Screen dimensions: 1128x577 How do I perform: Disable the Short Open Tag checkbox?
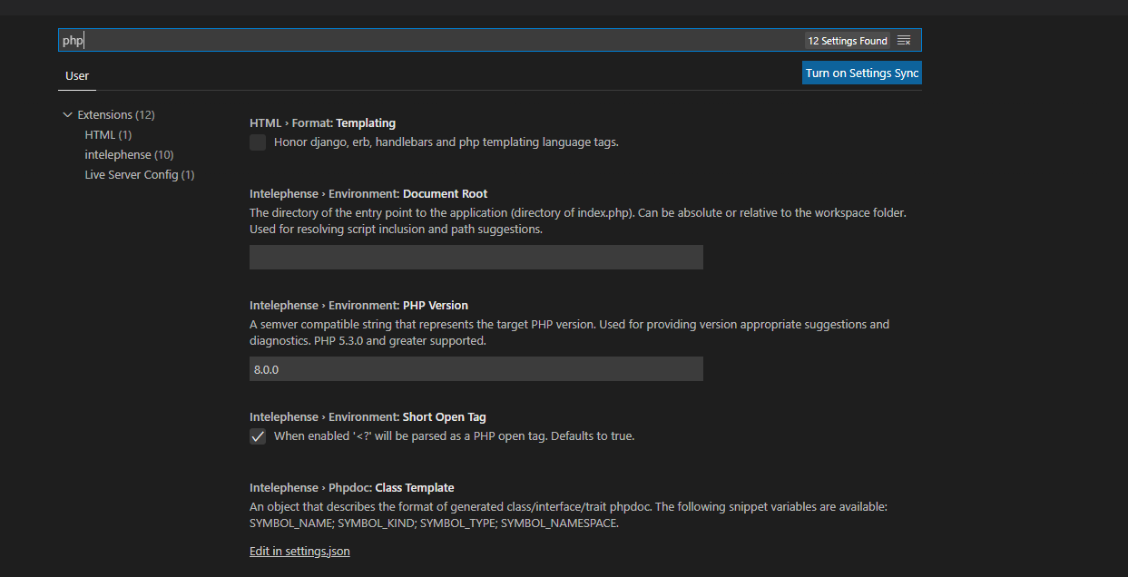point(257,436)
